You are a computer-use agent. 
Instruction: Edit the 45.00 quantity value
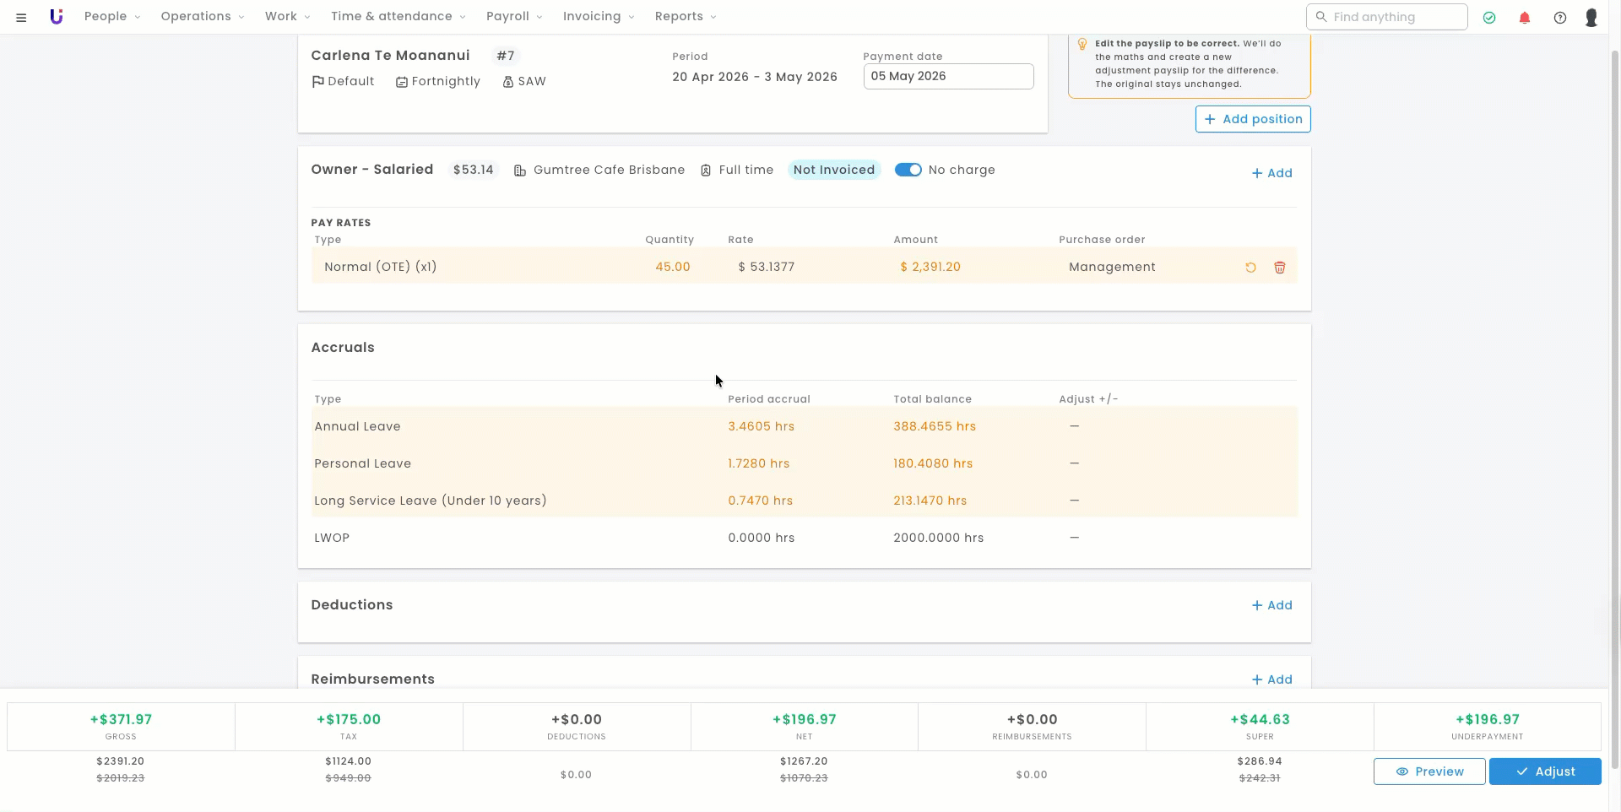pos(673,267)
